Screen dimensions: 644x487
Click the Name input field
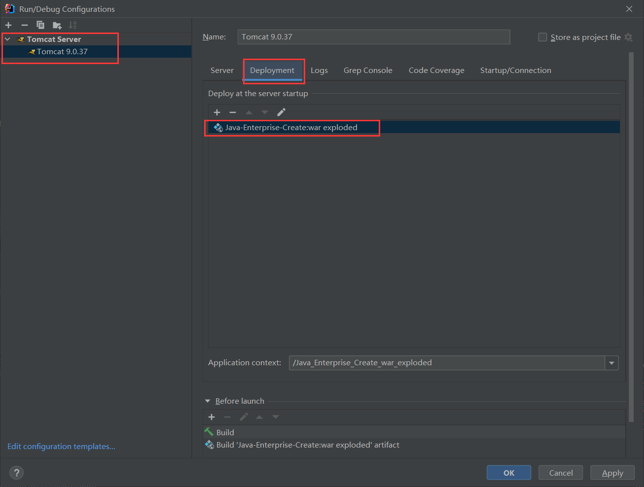(373, 37)
